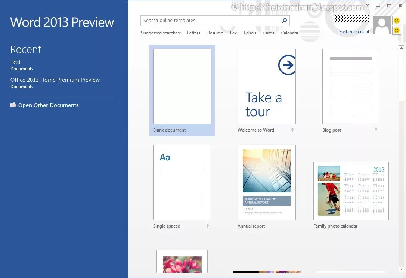Open the recent document named Test
Image resolution: width=406 pixels, height=278 pixels.
coord(15,62)
